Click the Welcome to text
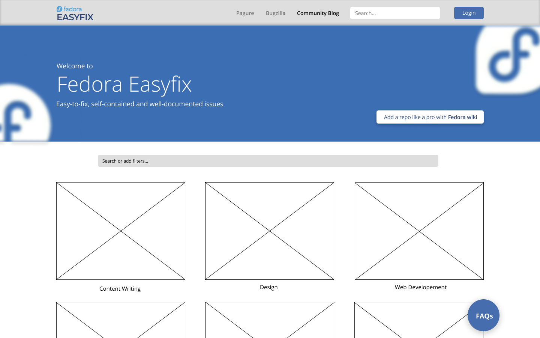The height and width of the screenshot is (338, 540). 75,66
